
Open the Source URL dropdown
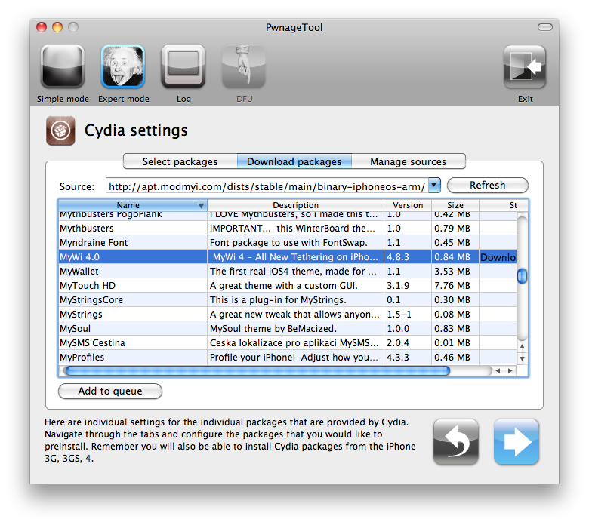click(x=434, y=186)
